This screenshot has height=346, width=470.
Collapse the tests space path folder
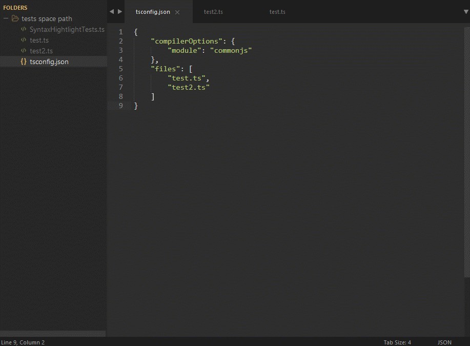pyautogui.click(x=6, y=18)
